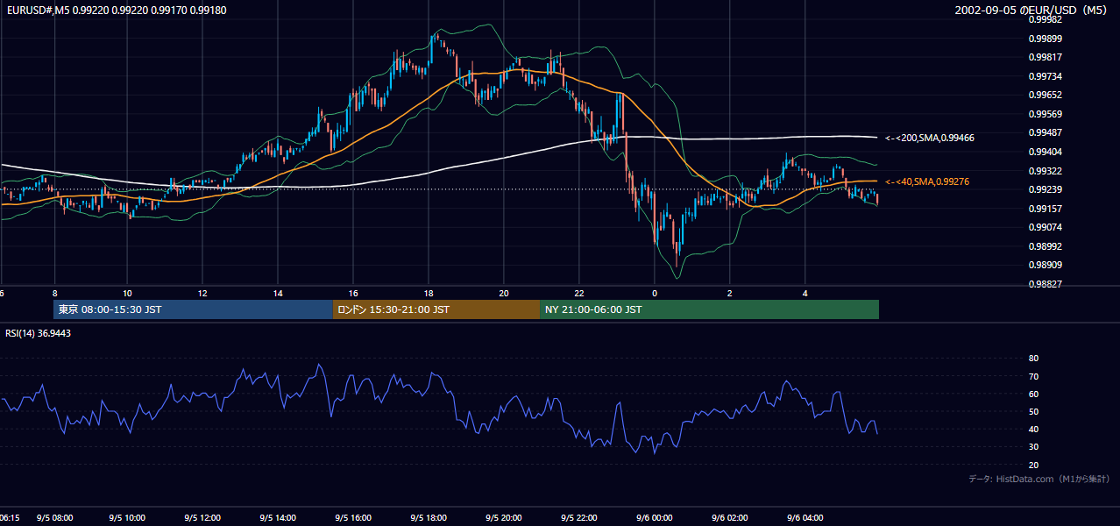The width and height of the screenshot is (1120, 526).
Task: Select the 0.99322 price level label
Action: pyautogui.click(x=1045, y=171)
